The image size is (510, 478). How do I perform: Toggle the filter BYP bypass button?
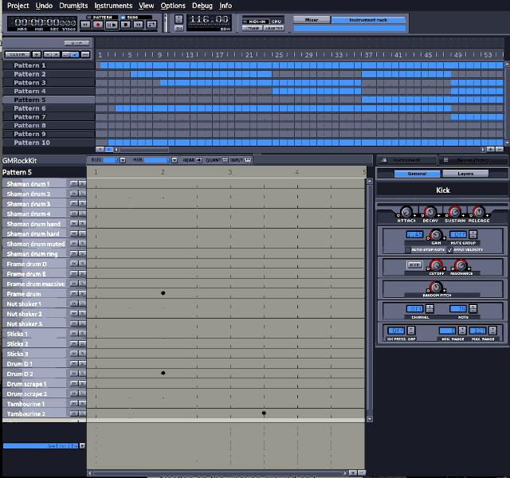pyautogui.click(x=414, y=265)
